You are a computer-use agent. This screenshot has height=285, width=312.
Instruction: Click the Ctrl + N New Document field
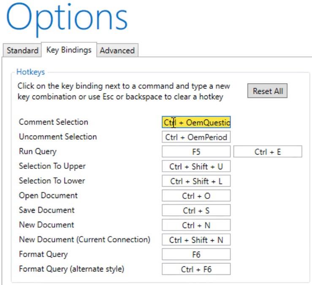(196, 225)
